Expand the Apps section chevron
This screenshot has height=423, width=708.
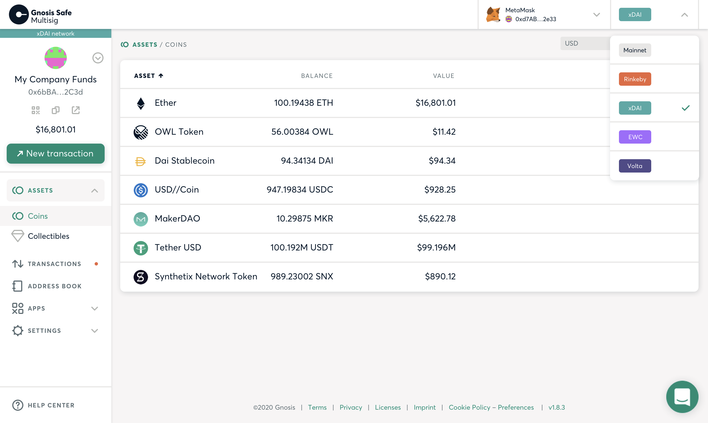[x=95, y=308]
